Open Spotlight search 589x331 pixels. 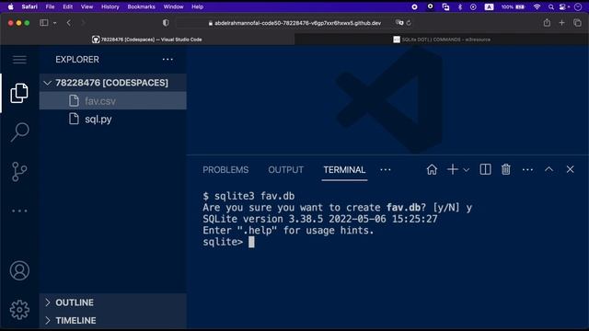[550, 6]
